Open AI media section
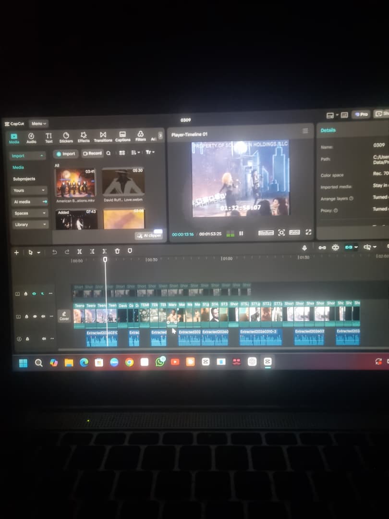The width and height of the screenshot is (389, 519). coord(29,201)
